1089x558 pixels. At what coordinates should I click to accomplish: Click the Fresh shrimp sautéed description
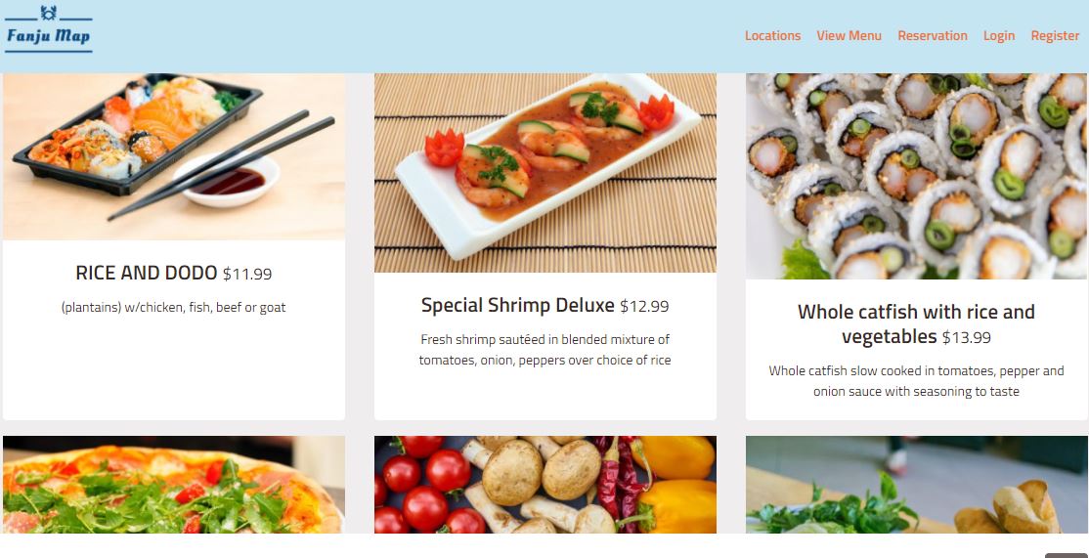pos(545,350)
